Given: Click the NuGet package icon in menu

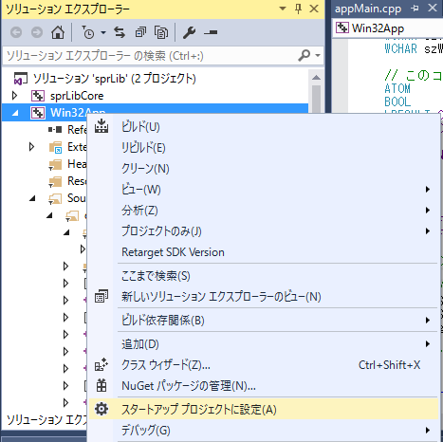Looking at the screenshot, I should 102,386.
